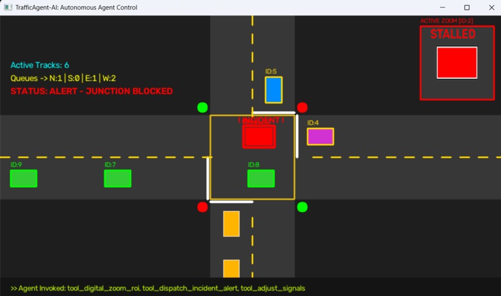Click the upper orange vehicle on south road
501x296 pixels.
tap(231, 223)
